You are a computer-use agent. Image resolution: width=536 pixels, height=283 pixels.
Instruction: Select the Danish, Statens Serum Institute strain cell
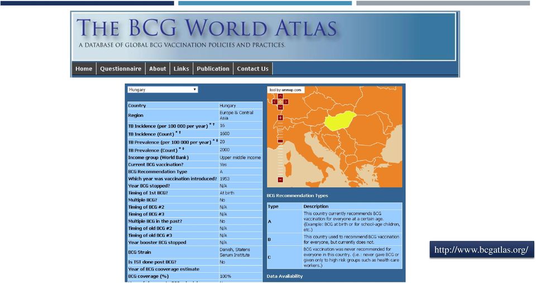241,252
